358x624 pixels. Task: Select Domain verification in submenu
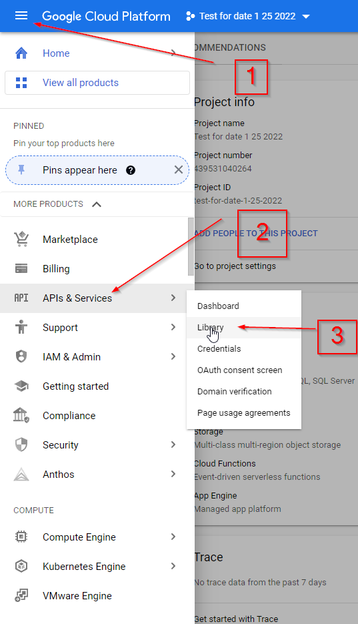tap(244, 392)
